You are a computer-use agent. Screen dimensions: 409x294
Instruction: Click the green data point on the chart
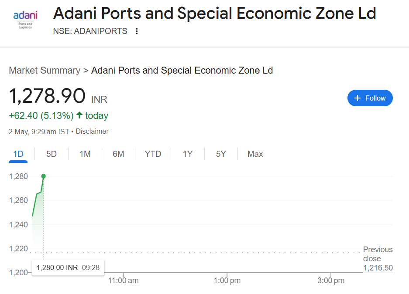pyautogui.click(x=44, y=176)
